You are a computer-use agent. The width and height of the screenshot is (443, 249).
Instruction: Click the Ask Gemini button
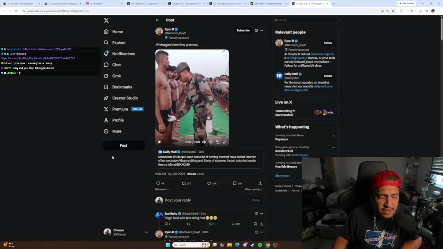(x=406, y=3)
